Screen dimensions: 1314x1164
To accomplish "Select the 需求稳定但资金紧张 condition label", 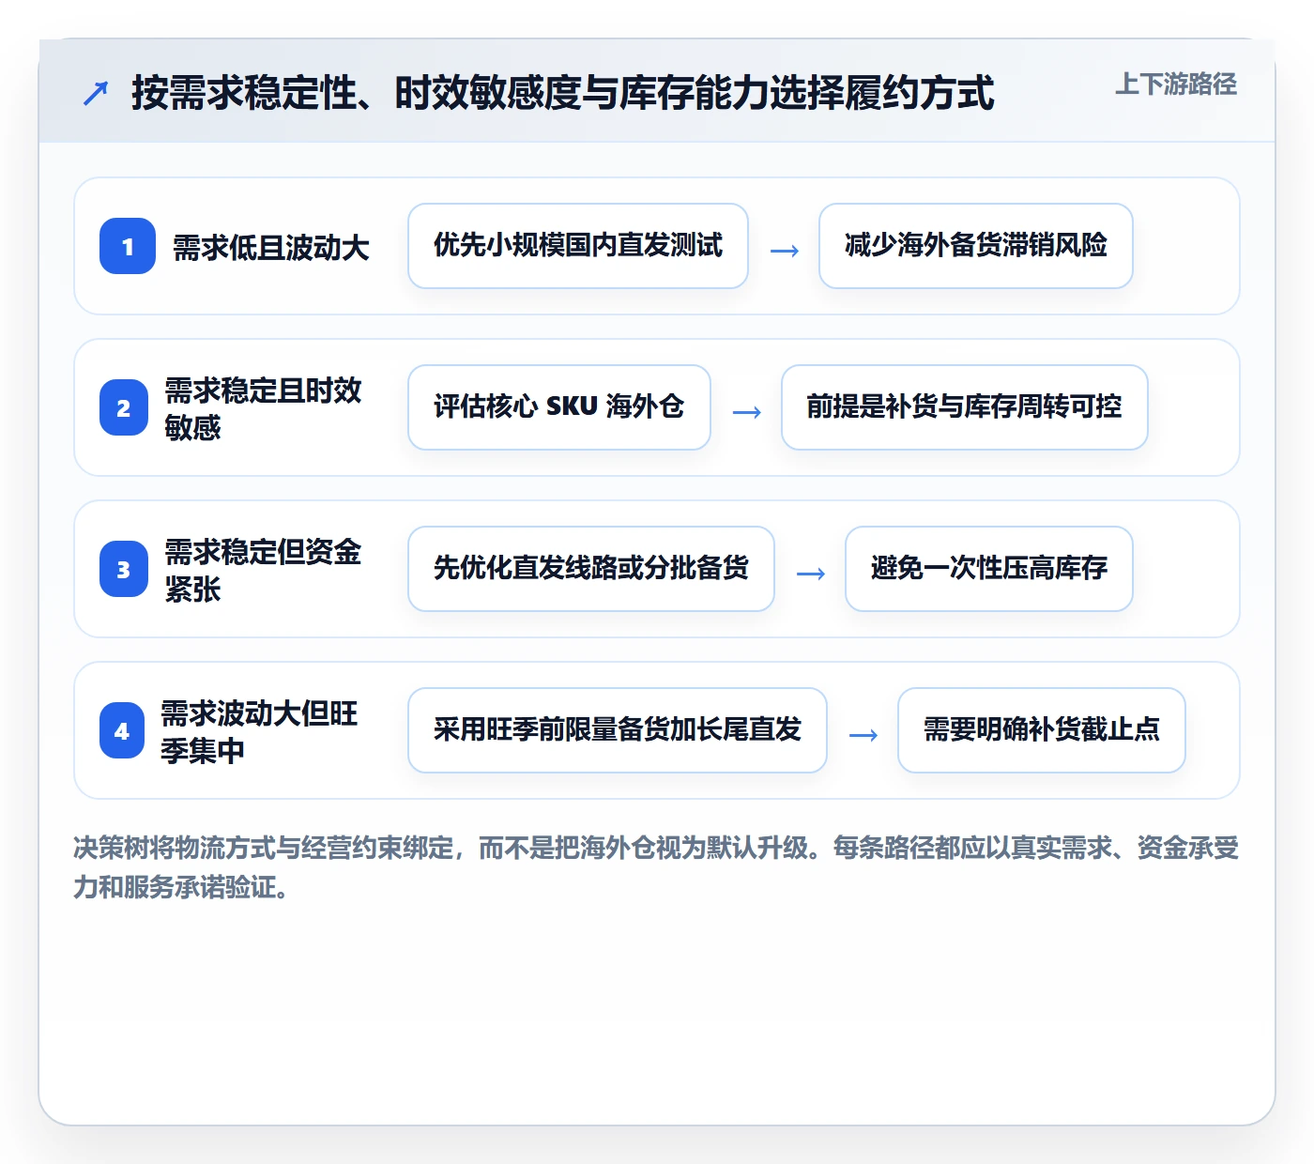I will click(x=264, y=570).
